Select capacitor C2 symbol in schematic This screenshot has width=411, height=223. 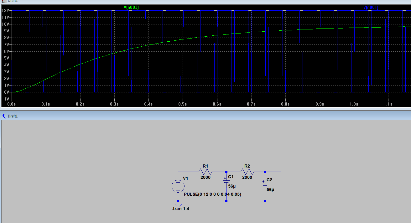point(265,185)
